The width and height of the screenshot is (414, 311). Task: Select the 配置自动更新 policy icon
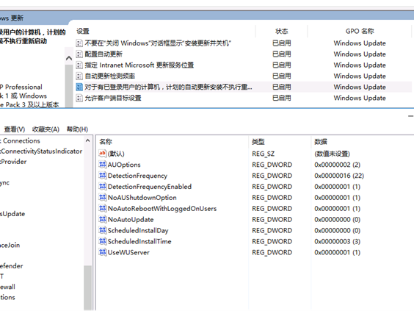79,54
